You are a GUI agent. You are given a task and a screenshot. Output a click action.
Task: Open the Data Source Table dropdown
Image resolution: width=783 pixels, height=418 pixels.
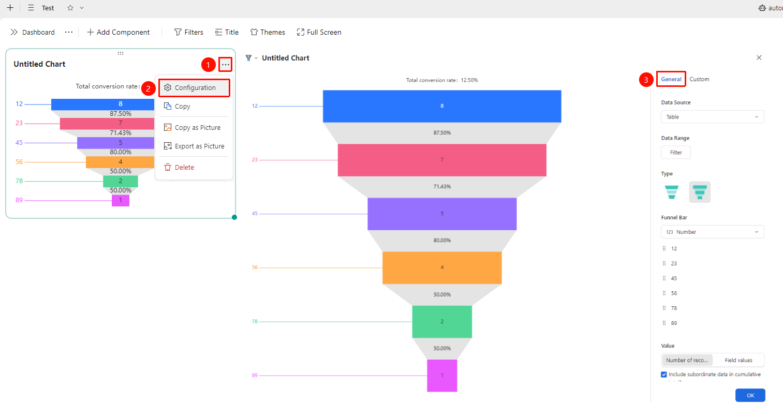point(713,117)
